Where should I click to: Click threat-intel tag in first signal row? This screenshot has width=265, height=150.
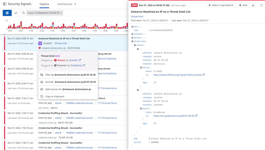tap(61, 43)
